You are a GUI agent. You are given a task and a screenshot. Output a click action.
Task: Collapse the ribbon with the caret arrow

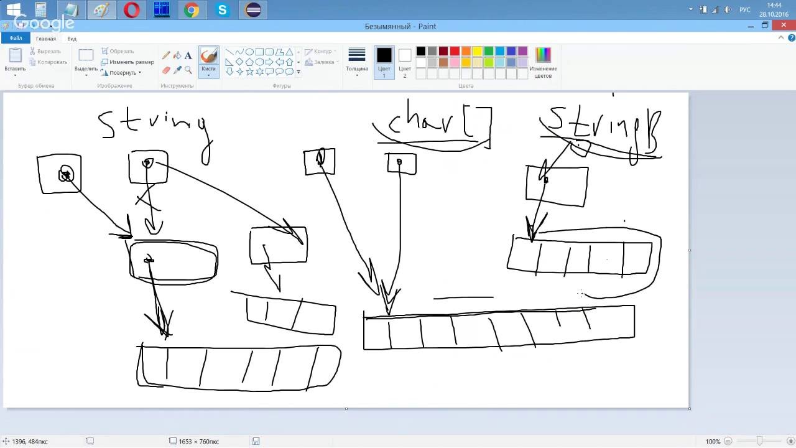coord(782,38)
